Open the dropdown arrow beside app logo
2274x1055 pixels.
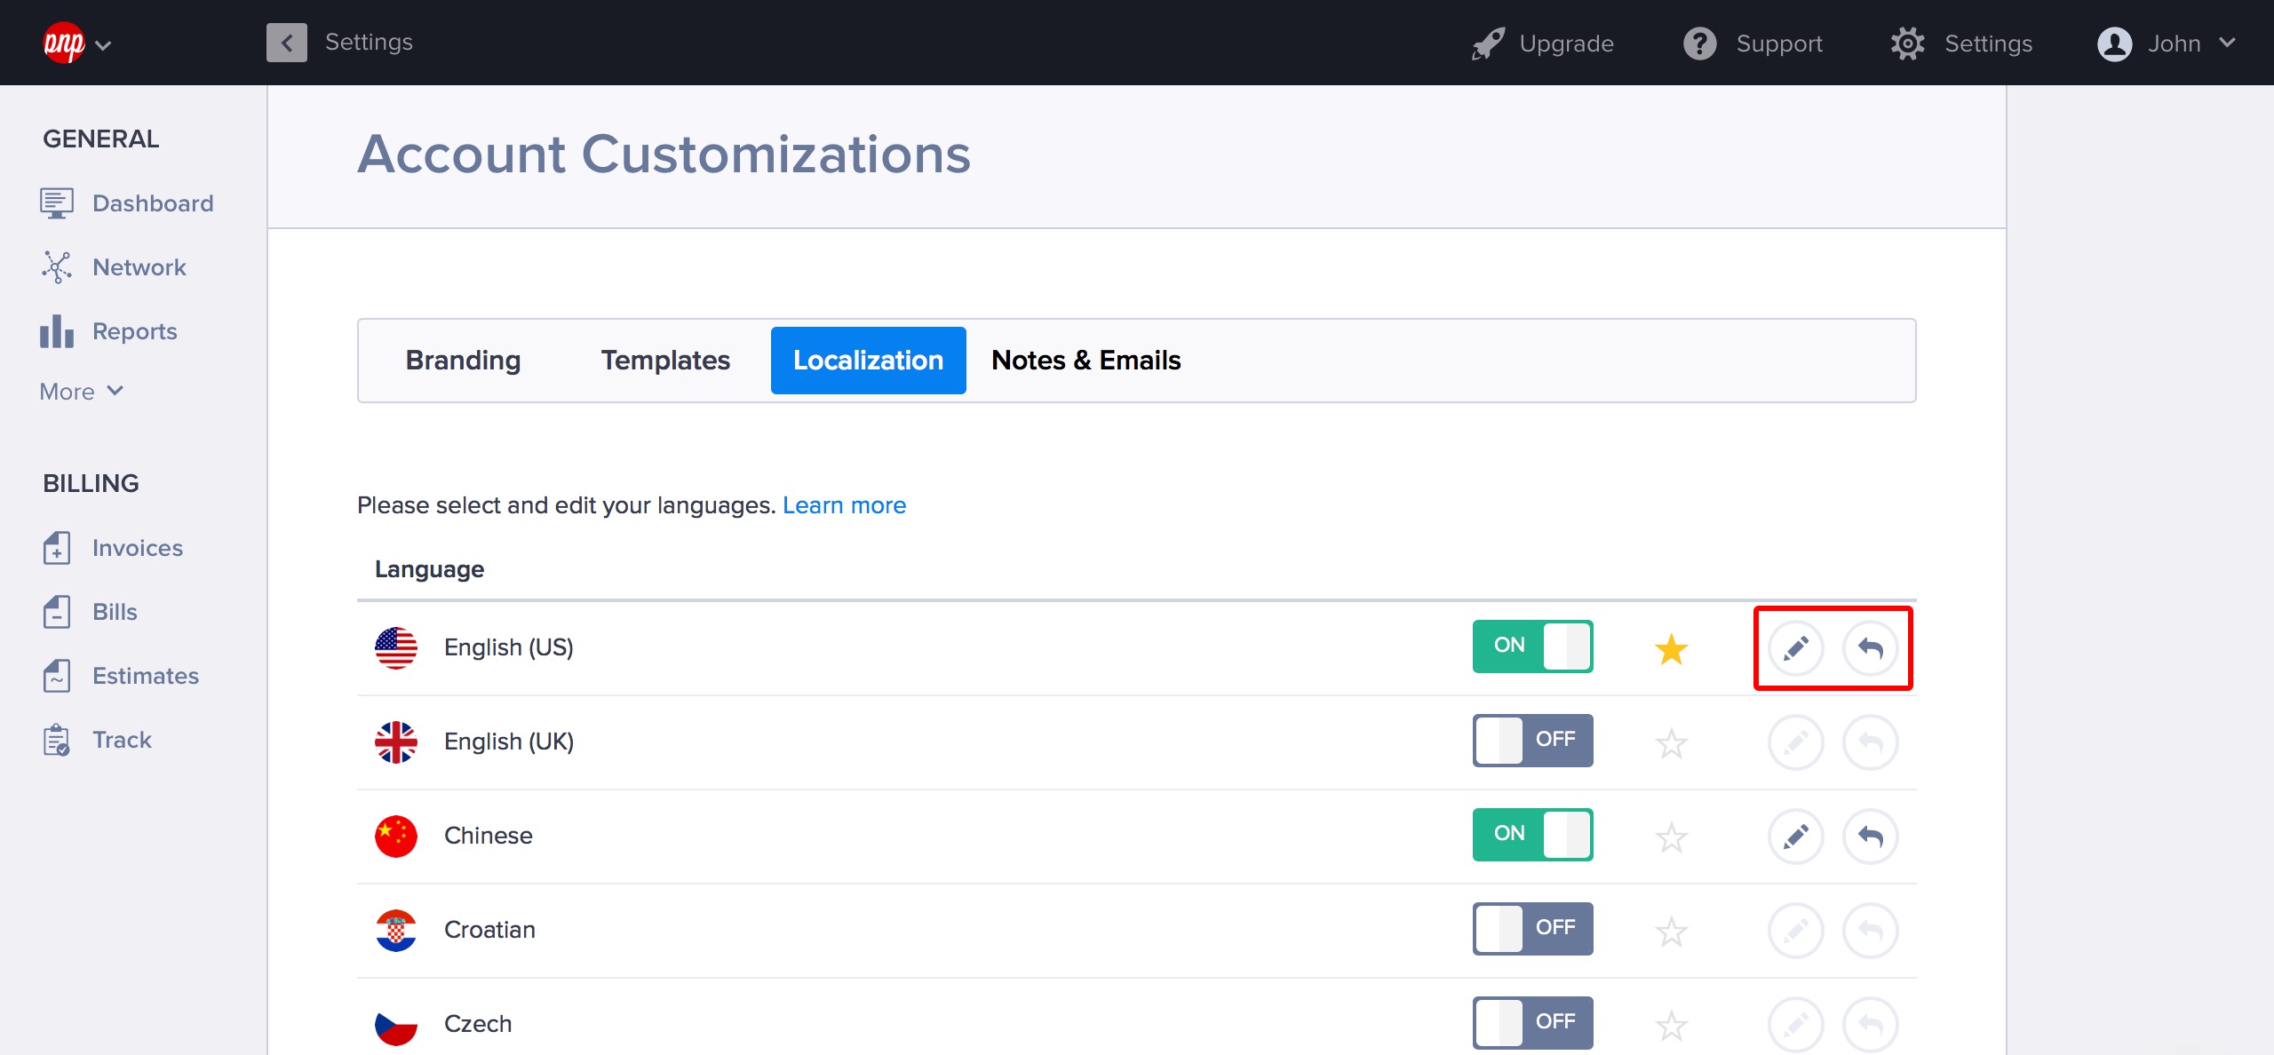click(x=103, y=45)
